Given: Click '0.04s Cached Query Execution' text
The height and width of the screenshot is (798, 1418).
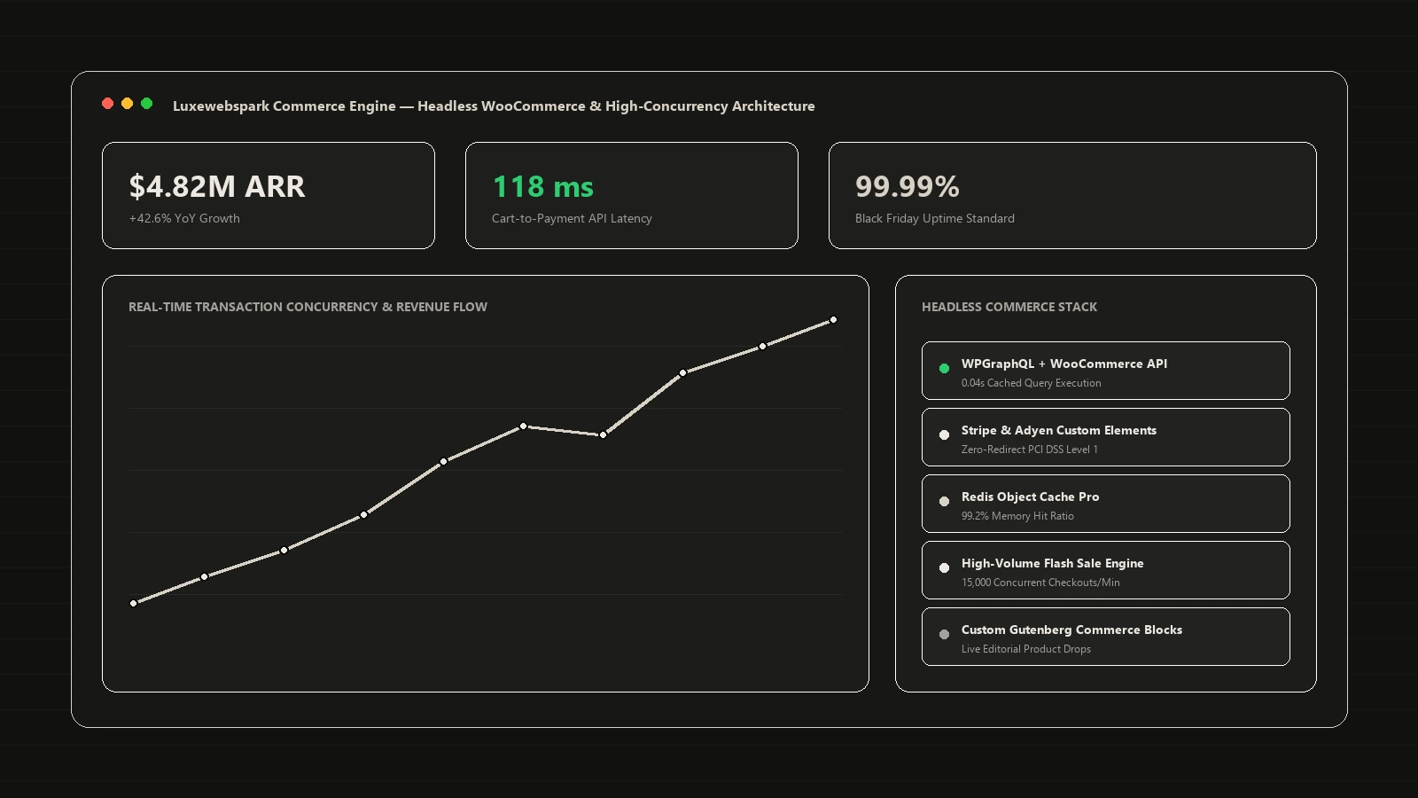Looking at the screenshot, I should coord(1032,383).
